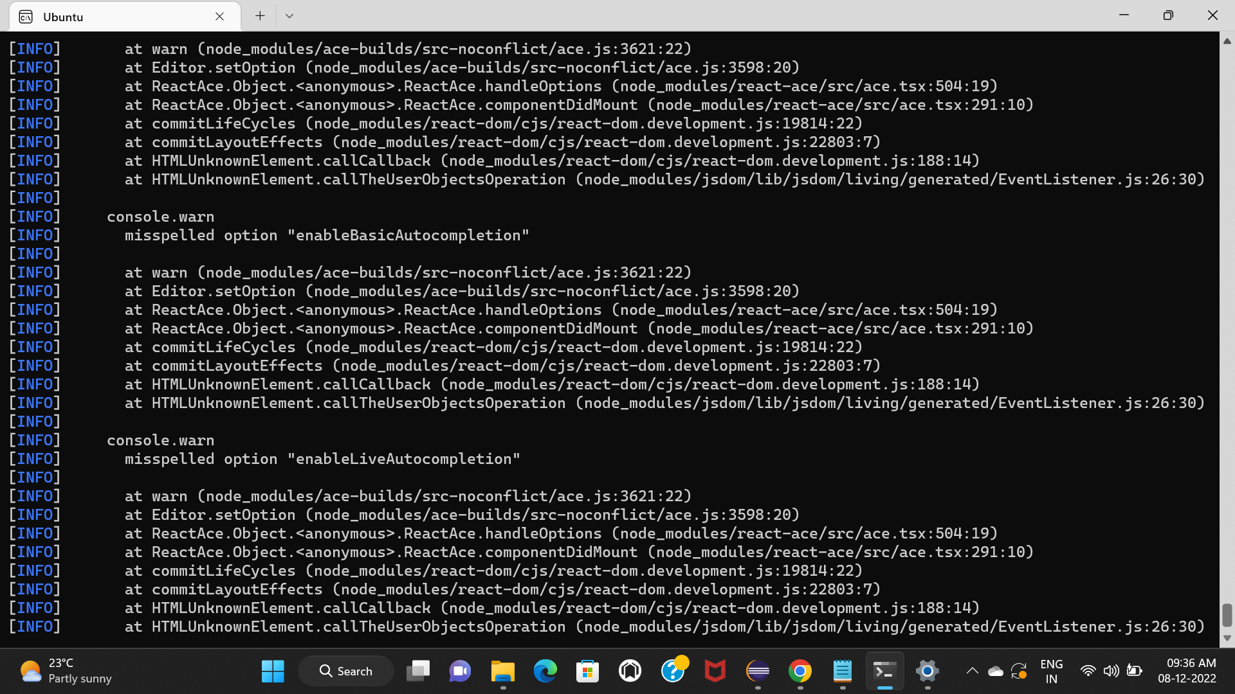
Task: Launch Google Chrome from the taskbar
Action: click(x=800, y=671)
